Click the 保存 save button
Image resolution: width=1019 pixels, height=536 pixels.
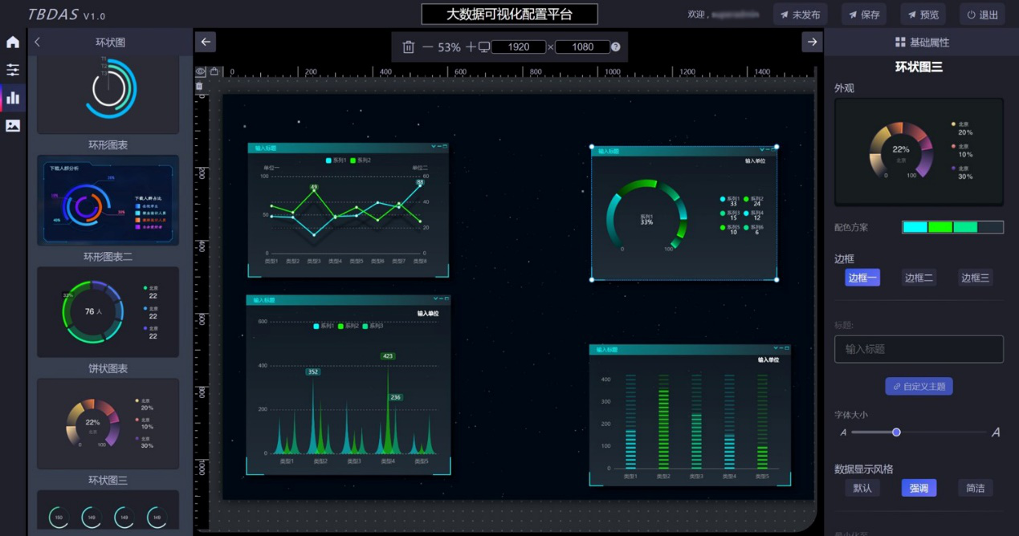point(863,14)
